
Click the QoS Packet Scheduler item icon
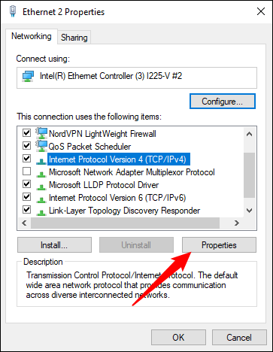(41, 146)
